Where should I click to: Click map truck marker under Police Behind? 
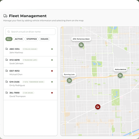click(x=120, y=75)
